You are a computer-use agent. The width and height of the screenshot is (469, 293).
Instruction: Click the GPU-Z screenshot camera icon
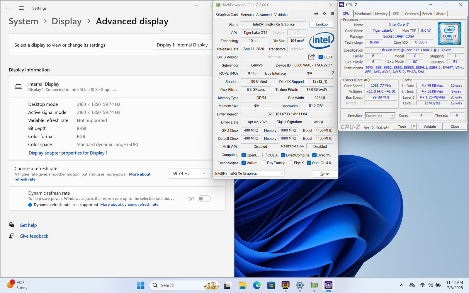click(x=316, y=13)
